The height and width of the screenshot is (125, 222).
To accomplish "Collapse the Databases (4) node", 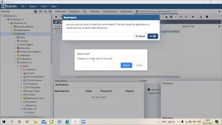I will [x=8, y=23].
